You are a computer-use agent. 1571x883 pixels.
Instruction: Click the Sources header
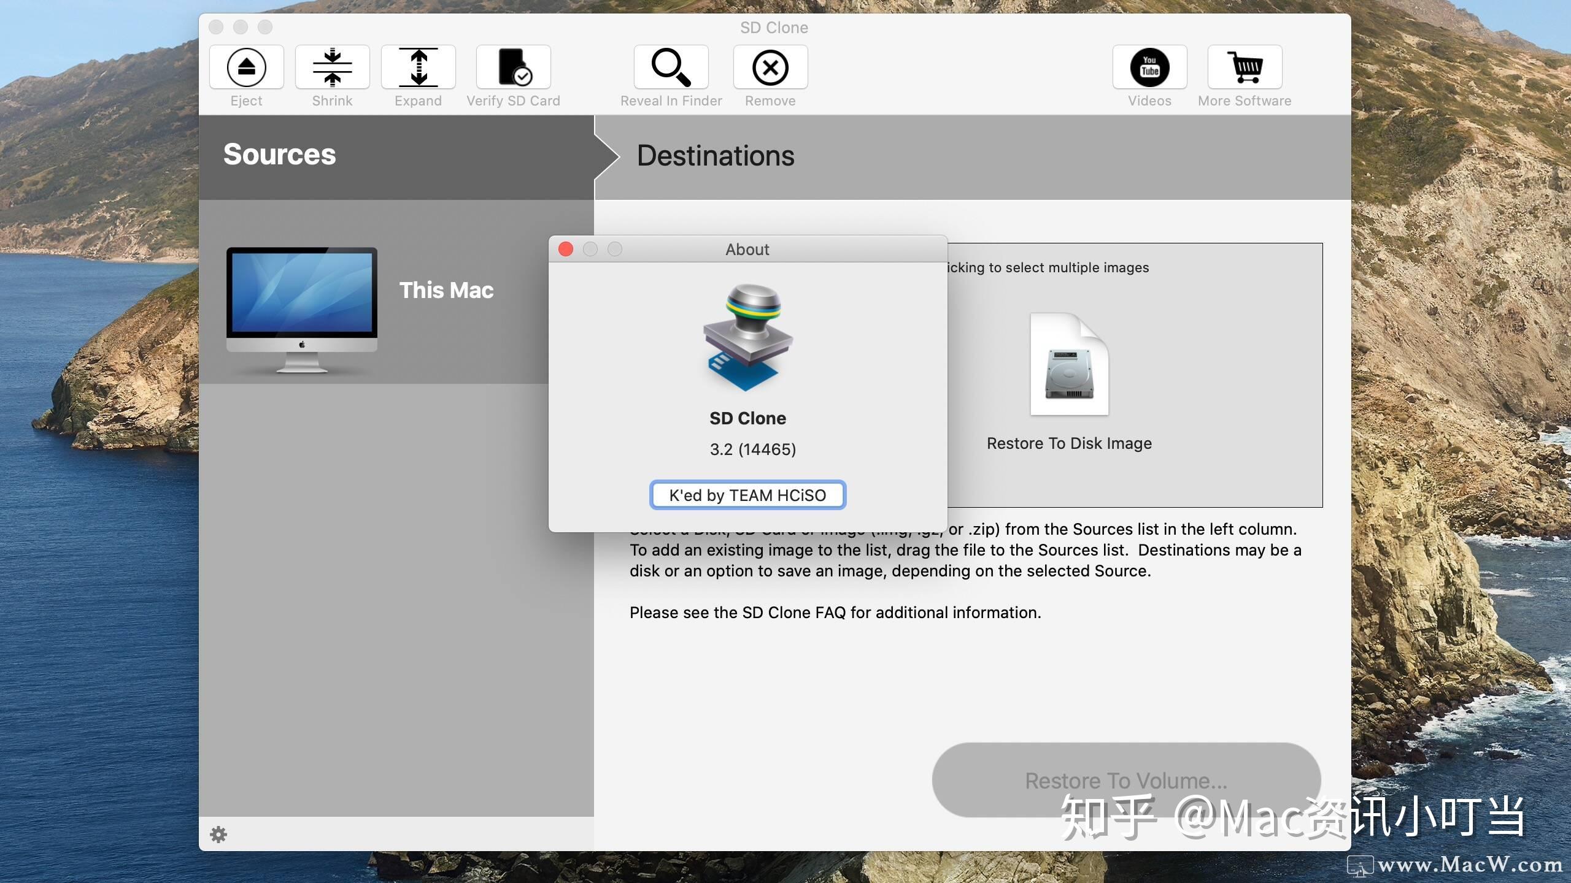[279, 155]
